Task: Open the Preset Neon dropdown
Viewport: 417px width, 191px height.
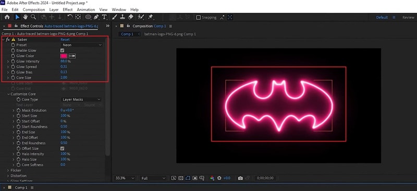Action: (82, 45)
